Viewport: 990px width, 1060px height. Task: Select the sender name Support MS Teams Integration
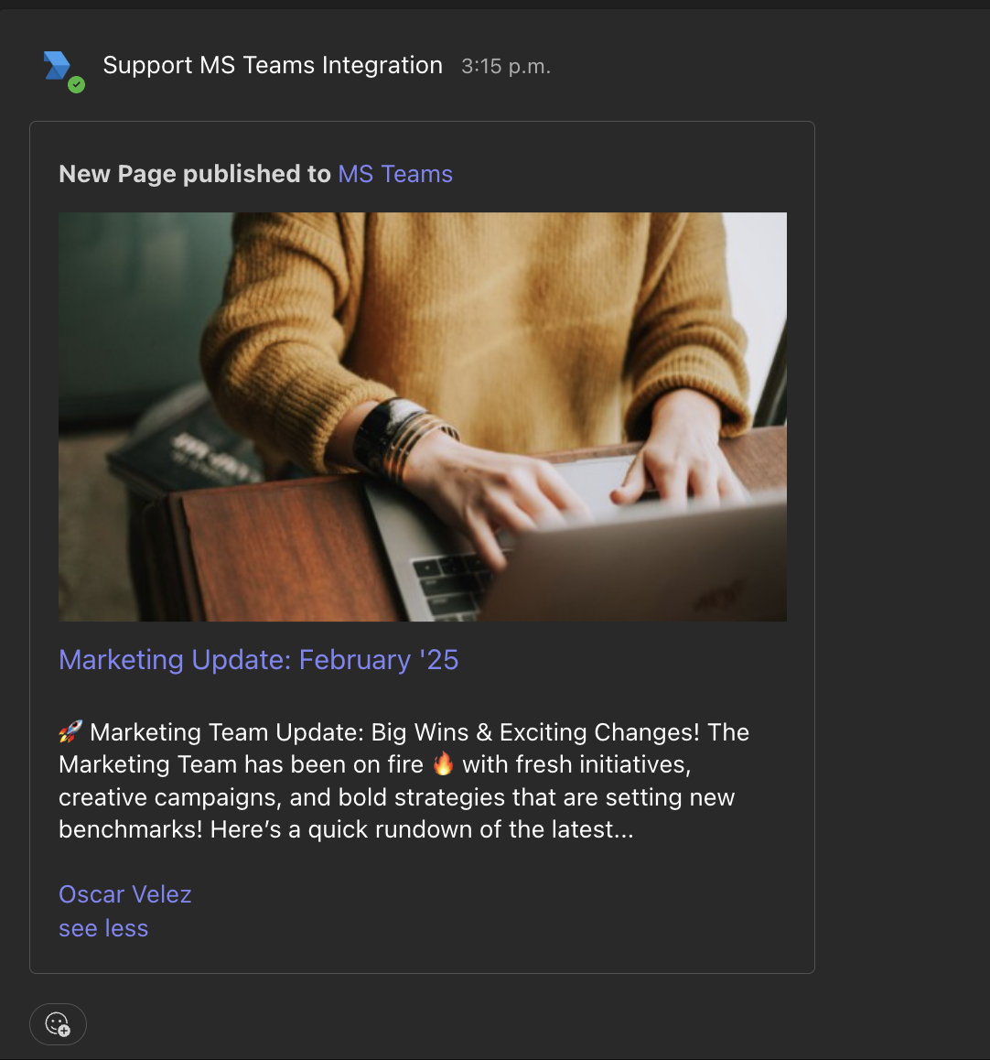click(272, 65)
